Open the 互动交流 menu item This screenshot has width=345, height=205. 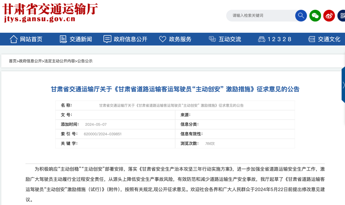pyautogui.click(x=230, y=39)
